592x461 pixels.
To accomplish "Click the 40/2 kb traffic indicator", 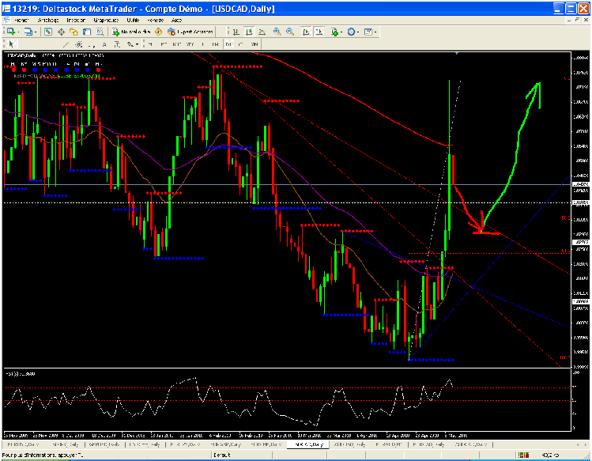I will (x=550, y=455).
